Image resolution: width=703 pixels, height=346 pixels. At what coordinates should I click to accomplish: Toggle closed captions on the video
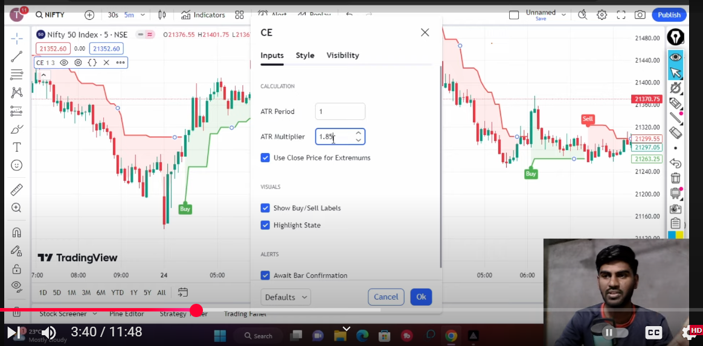(x=653, y=333)
